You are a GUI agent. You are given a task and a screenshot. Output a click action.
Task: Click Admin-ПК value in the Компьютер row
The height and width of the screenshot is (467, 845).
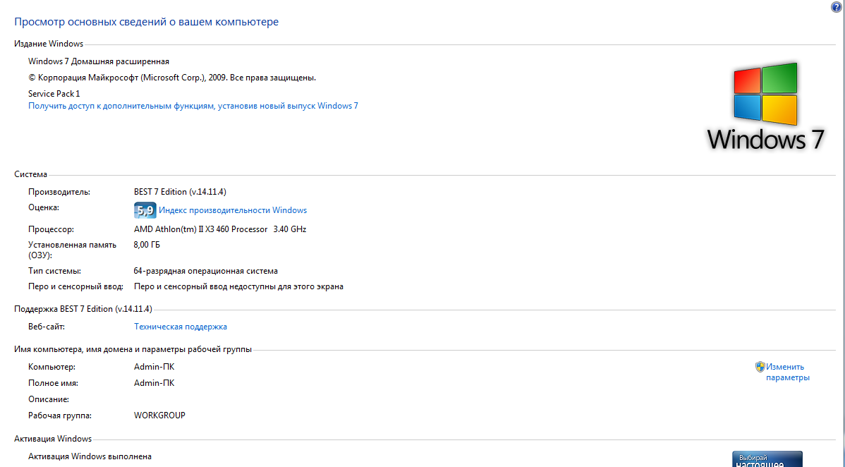tap(154, 367)
